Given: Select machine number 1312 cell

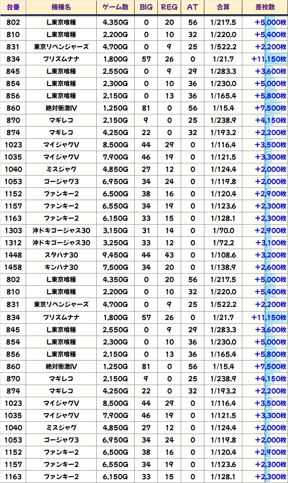Looking at the screenshot, I should click(x=13, y=243).
